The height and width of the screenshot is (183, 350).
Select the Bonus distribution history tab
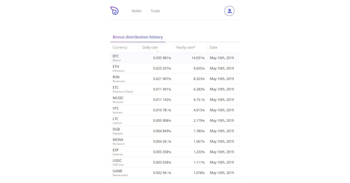coord(138,37)
